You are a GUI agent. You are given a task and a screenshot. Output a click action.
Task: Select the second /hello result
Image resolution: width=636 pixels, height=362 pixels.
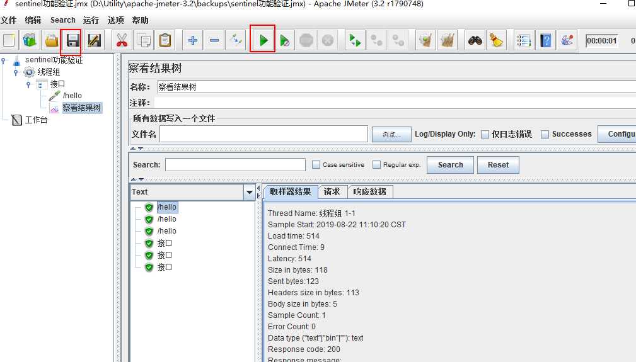(x=166, y=219)
